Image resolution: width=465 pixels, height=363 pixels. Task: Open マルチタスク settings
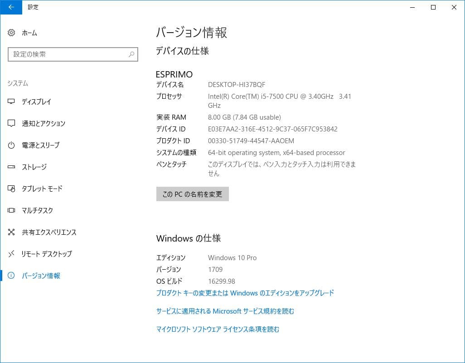coord(38,210)
